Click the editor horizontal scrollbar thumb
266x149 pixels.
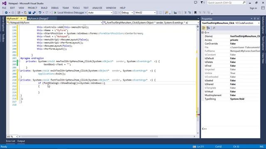pyautogui.click(x=89, y=137)
